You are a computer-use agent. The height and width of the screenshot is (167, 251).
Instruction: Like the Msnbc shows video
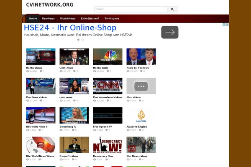click(41, 71)
